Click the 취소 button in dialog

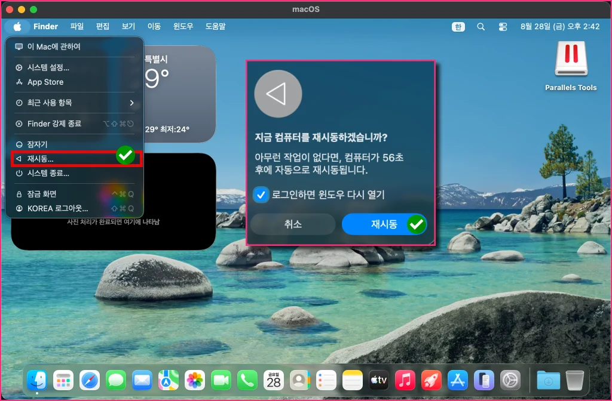point(293,224)
